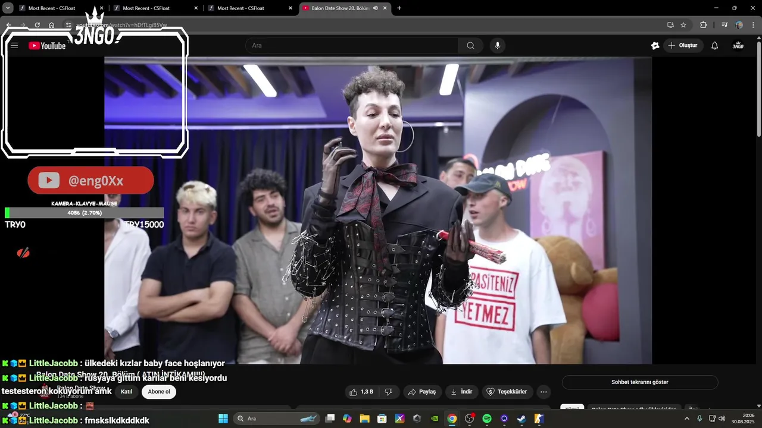
Task: Open Microsoft Store from the taskbar
Action: click(x=382, y=418)
